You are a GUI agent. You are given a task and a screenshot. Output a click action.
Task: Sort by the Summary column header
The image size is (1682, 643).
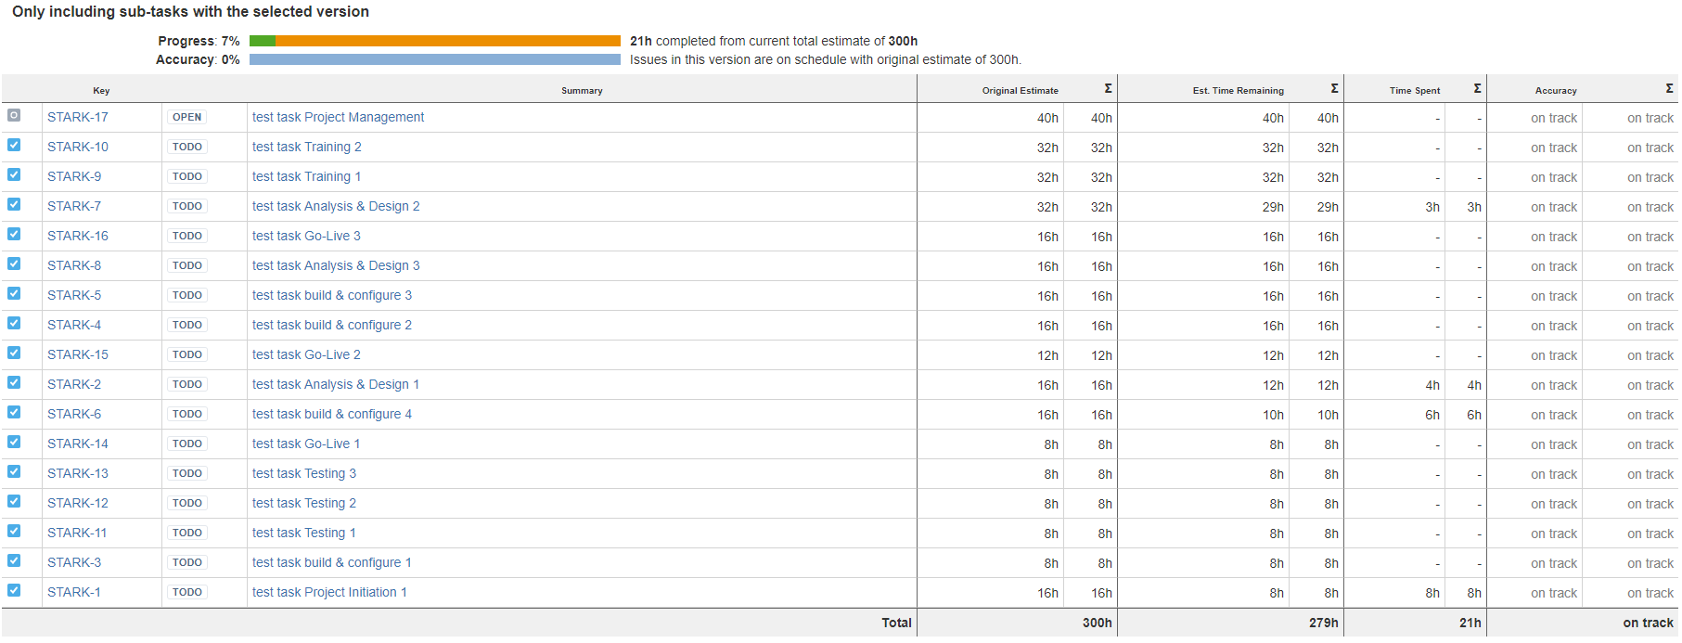pyautogui.click(x=582, y=91)
